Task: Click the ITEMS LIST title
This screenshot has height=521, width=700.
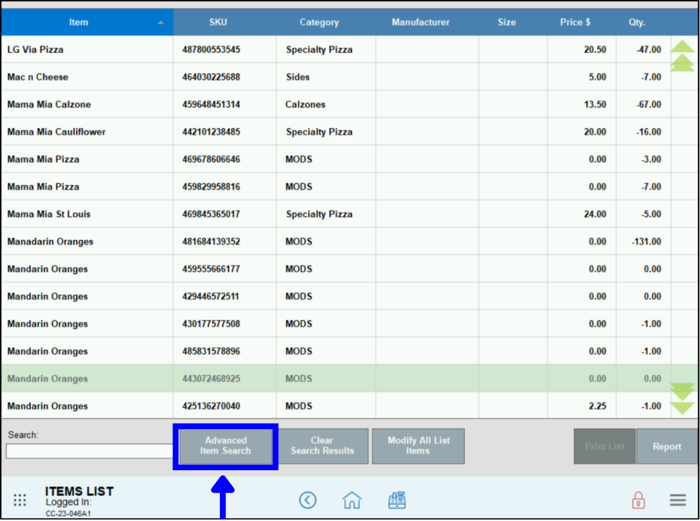Action: [x=79, y=491]
